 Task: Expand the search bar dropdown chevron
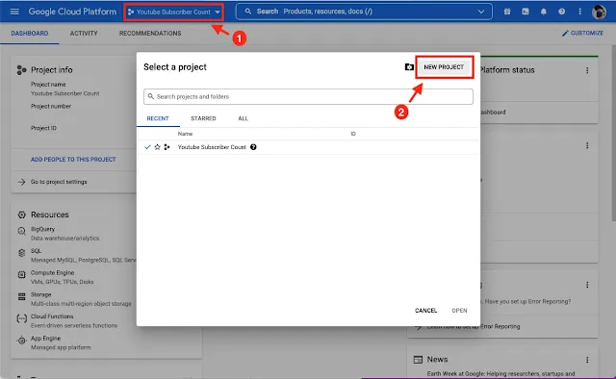tap(481, 12)
